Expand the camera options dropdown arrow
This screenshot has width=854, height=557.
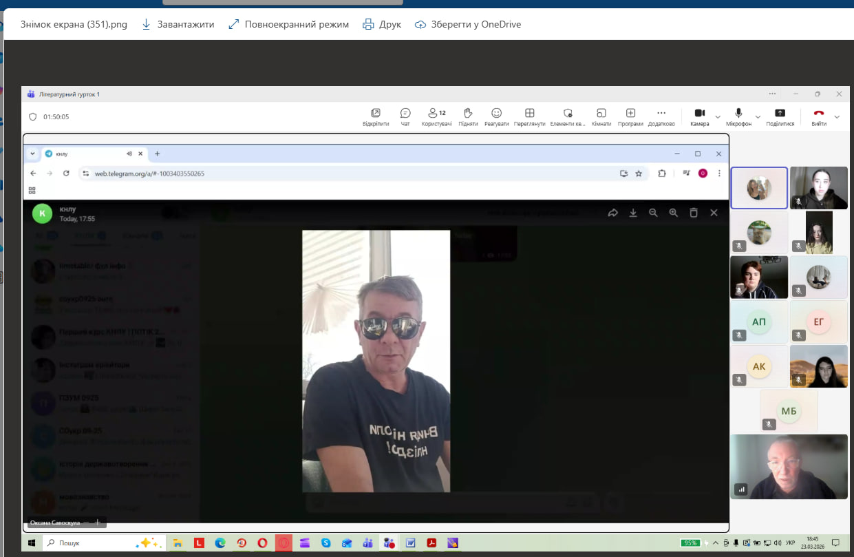click(x=718, y=117)
